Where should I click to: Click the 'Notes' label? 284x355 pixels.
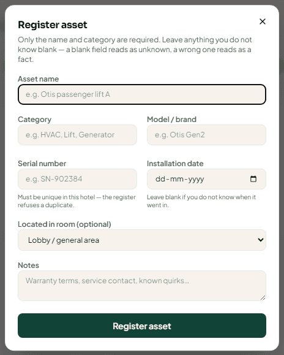pyautogui.click(x=29, y=265)
